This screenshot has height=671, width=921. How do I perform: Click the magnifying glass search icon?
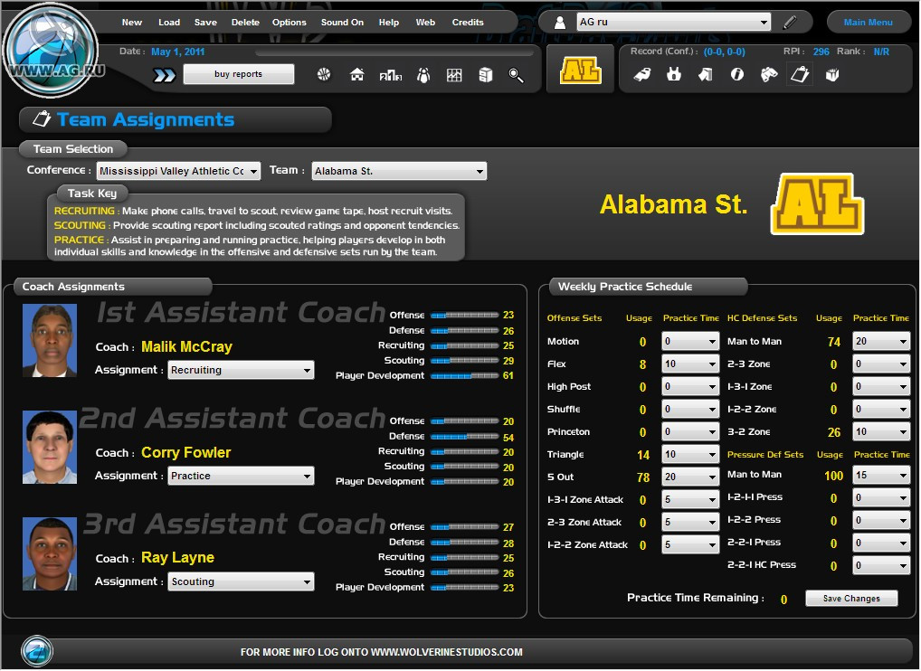point(516,75)
